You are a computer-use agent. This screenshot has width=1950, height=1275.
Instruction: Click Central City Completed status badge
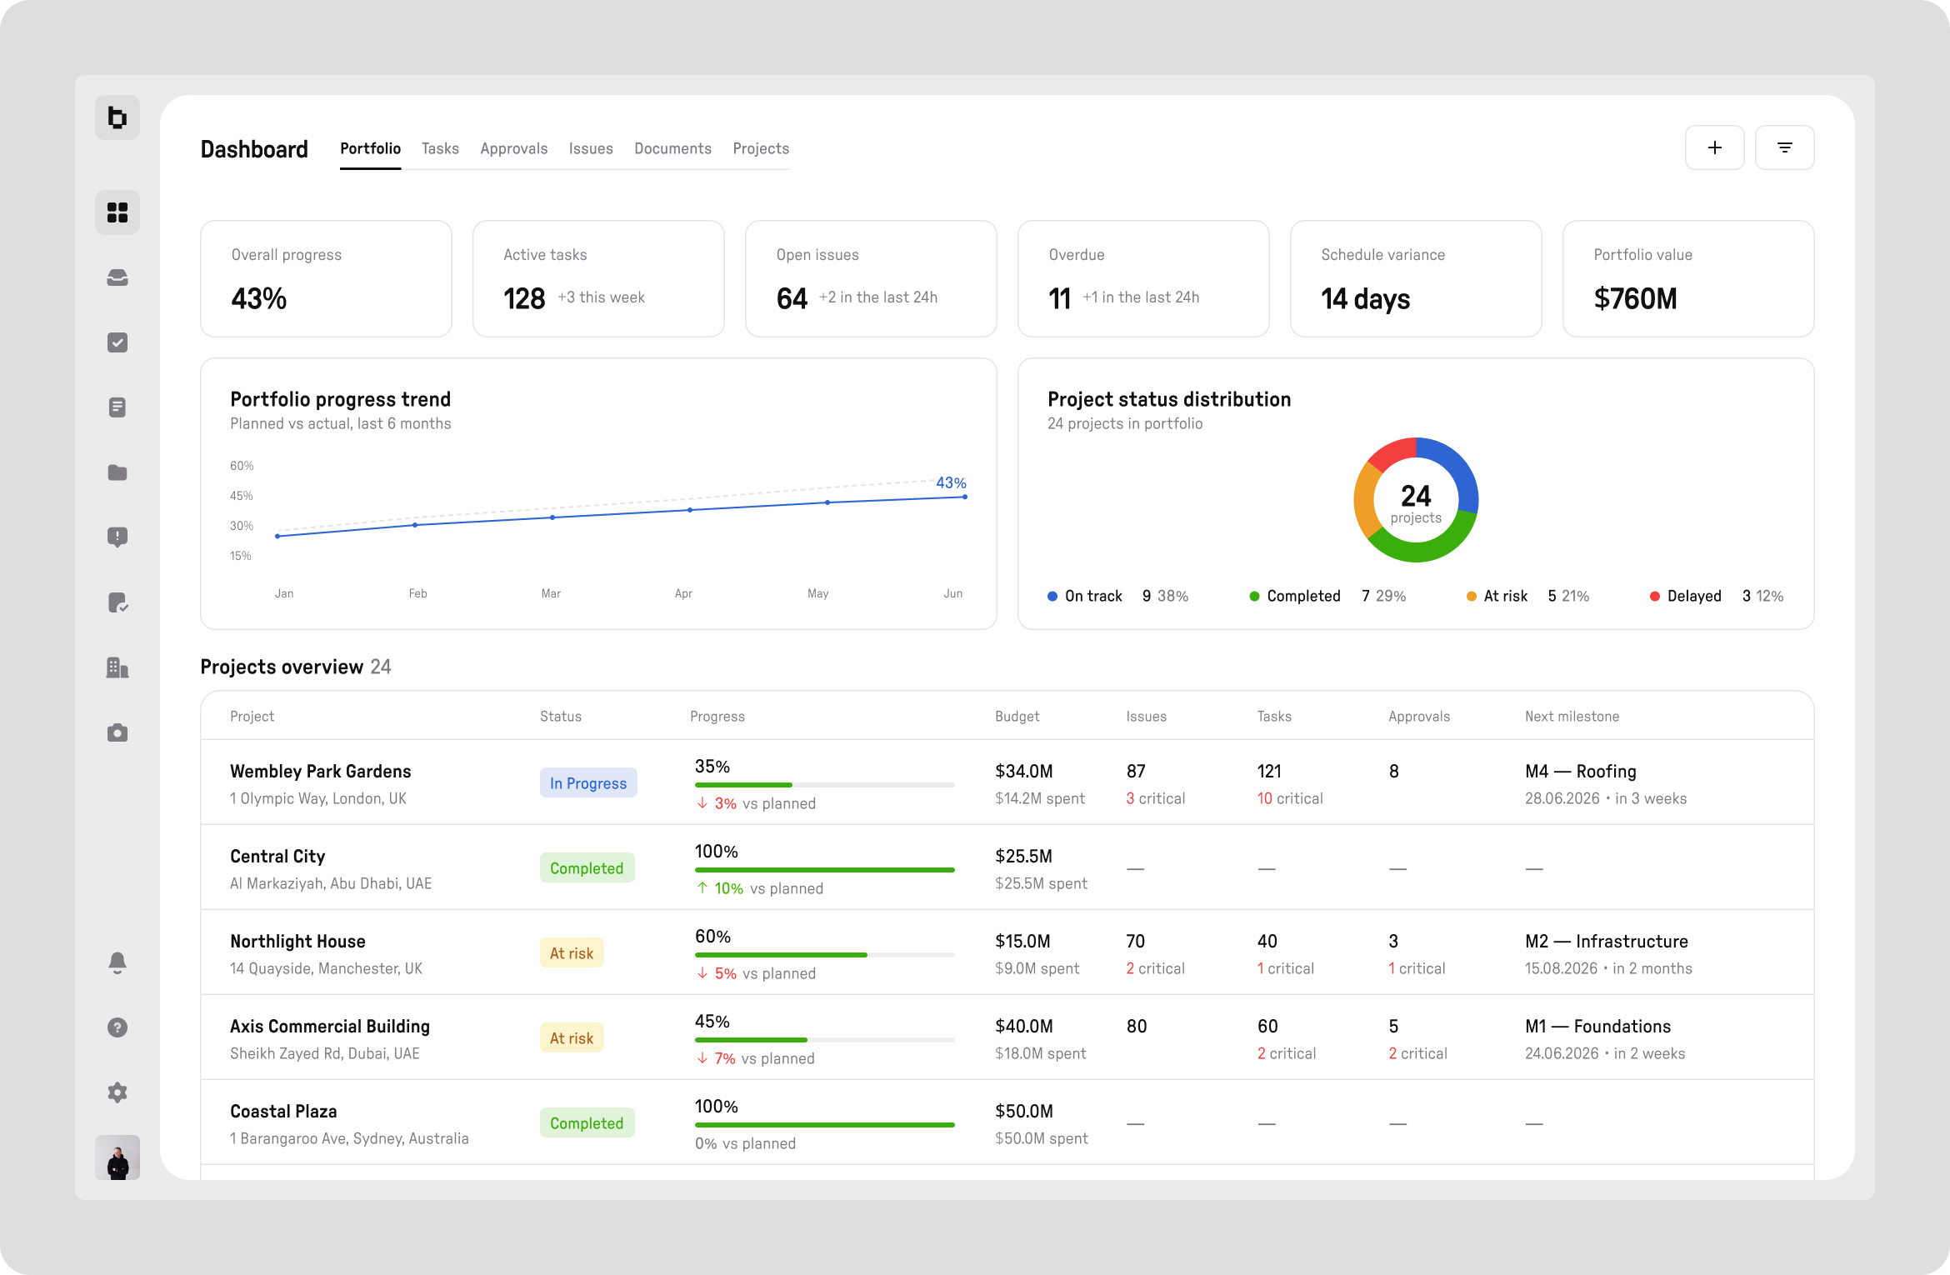(587, 867)
